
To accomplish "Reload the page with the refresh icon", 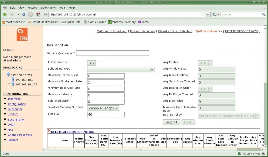I will coord(24,14).
